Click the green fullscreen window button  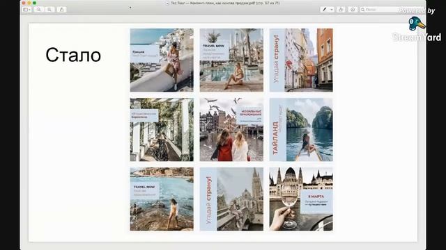coord(34,3)
